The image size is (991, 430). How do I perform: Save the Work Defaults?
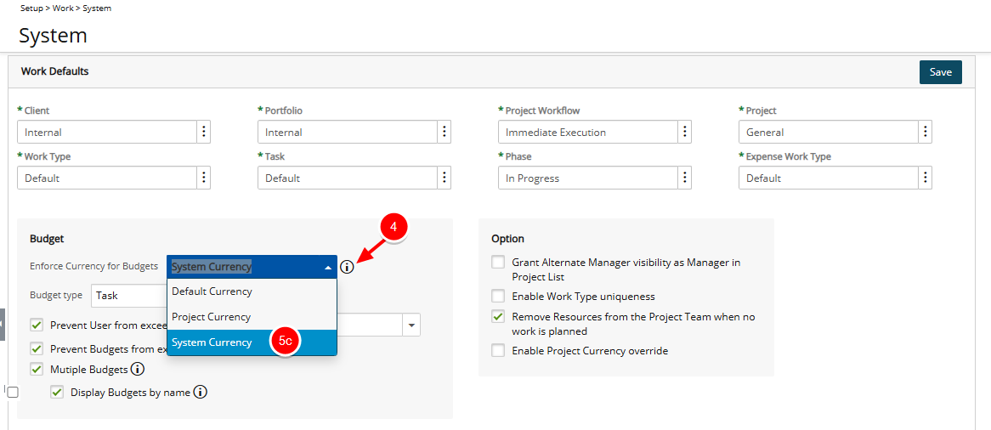[x=941, y=72]
